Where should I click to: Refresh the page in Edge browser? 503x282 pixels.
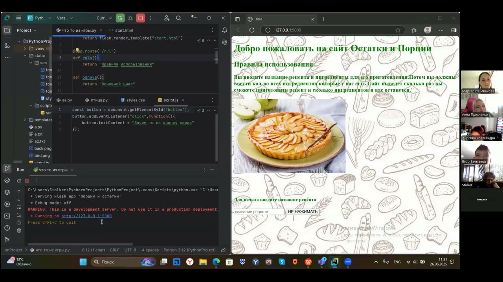252,30
